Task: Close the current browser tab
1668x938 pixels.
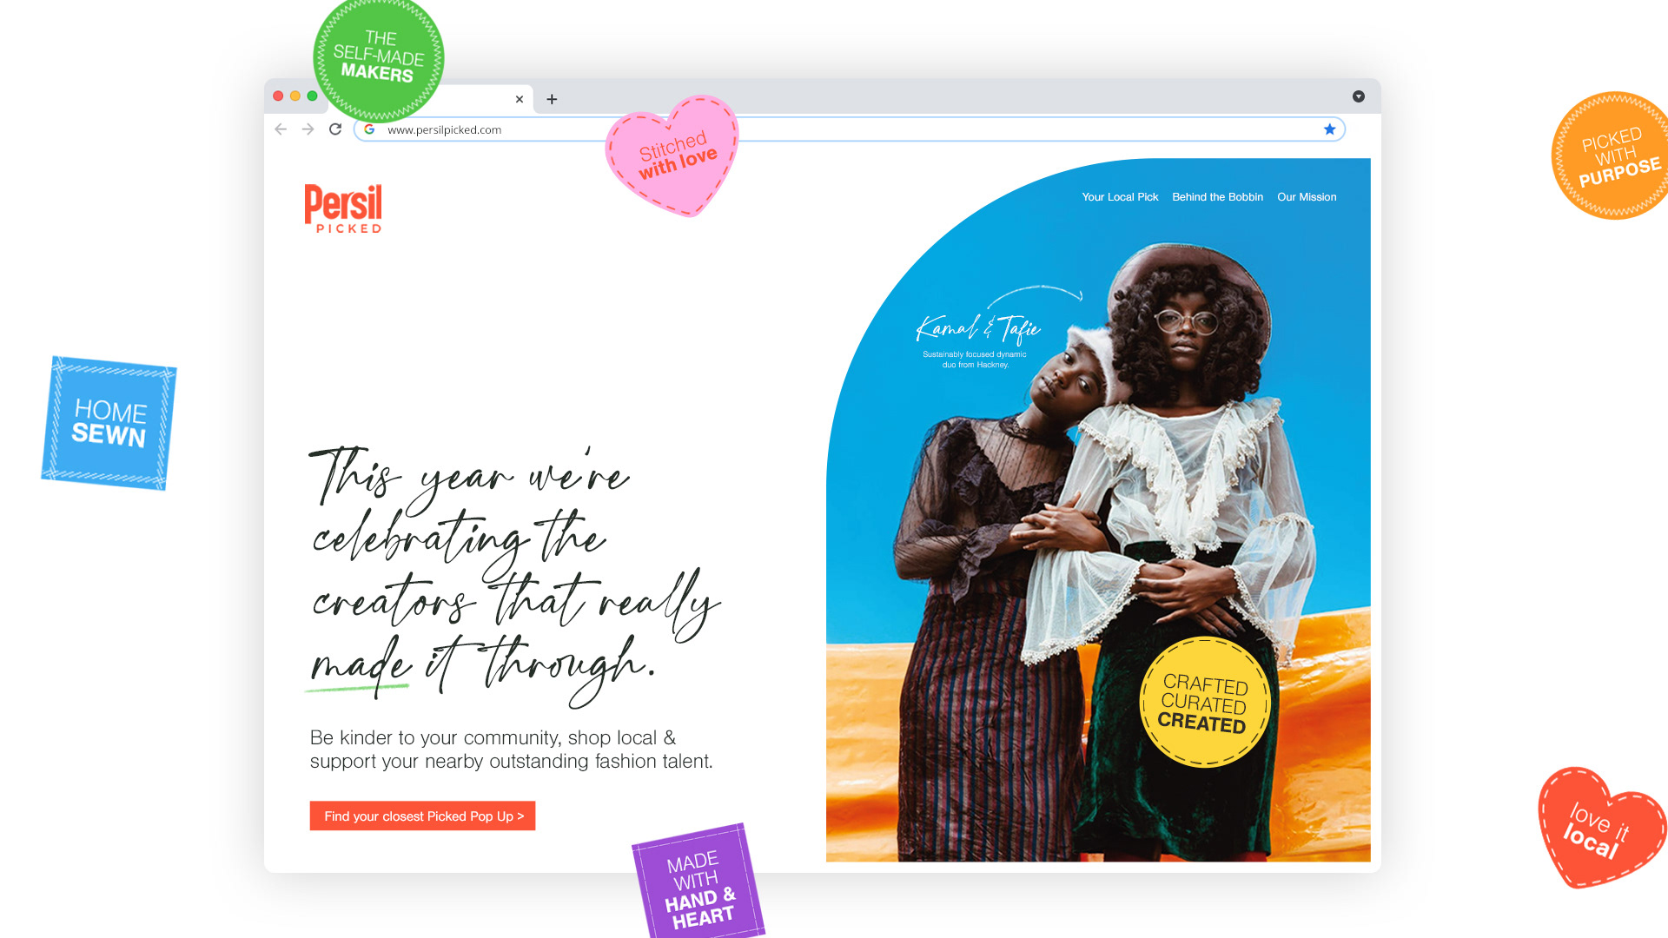Action: (520, 99)
